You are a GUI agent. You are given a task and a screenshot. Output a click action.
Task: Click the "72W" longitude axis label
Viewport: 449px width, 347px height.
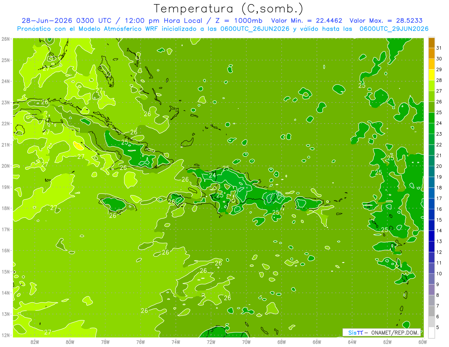pos(211,342)
